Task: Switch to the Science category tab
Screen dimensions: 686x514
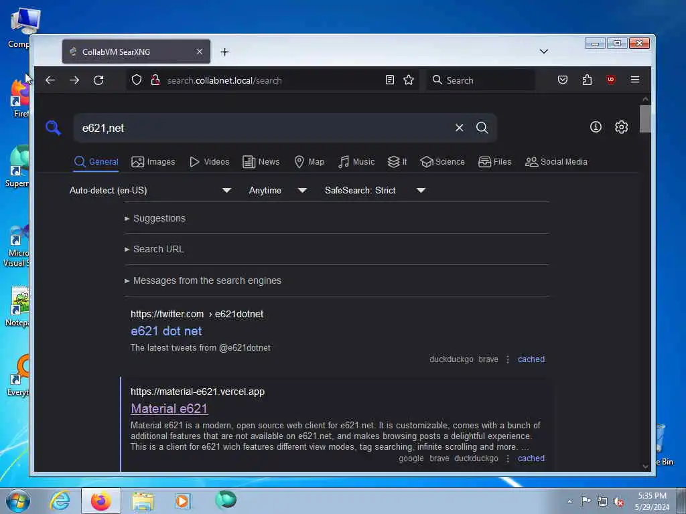Action: coord(442,162)
